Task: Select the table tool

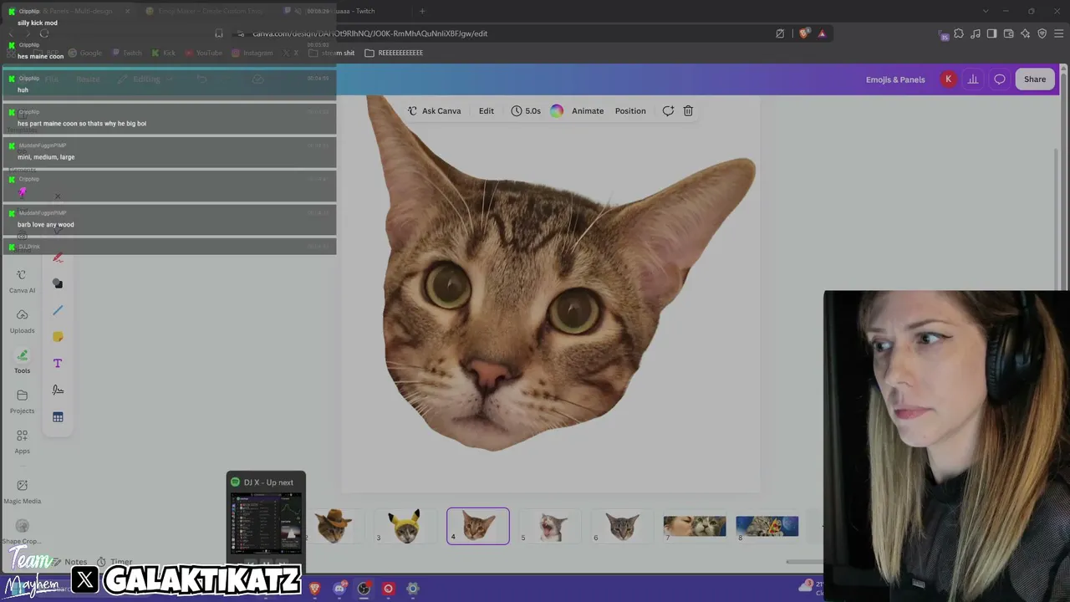Action: [58, 417]
